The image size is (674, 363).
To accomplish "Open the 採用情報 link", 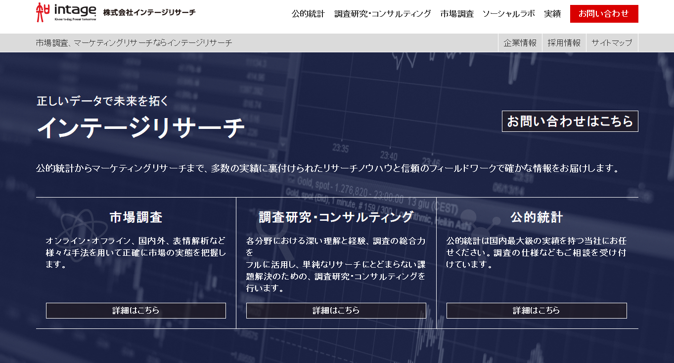I will (564, 42).
